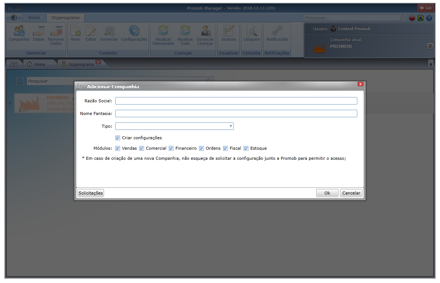
Task: Toggle the Estoque module checkbox
Action: (246, 148)
